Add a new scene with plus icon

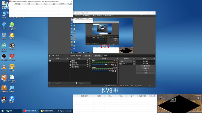pos(50,83)
